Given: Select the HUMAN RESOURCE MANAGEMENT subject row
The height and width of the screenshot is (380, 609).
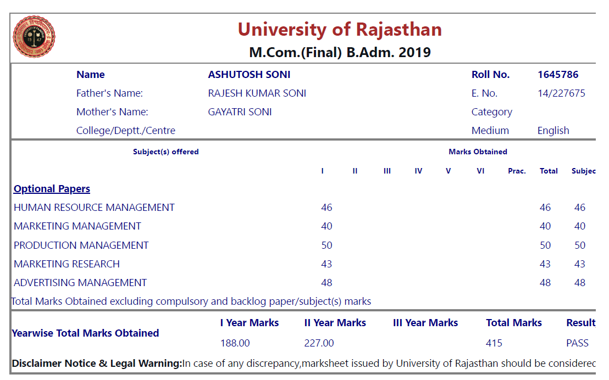Looking at the screenshot, I should click(x=94, y=208).
